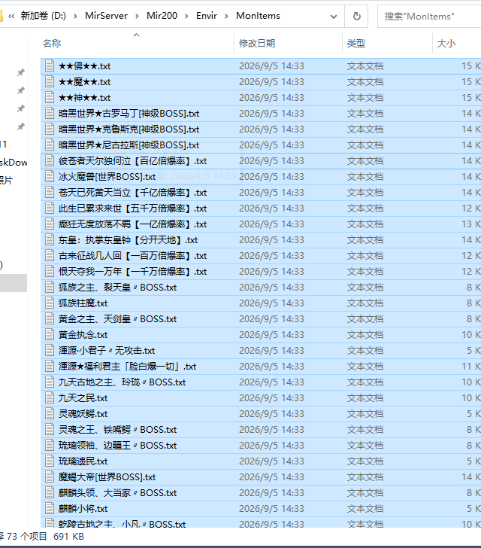This screenshot has height=548, width=481.
Task: Click the highlighted sidebar navigation item
Action: pyautogui.click(x=14, y=283)
